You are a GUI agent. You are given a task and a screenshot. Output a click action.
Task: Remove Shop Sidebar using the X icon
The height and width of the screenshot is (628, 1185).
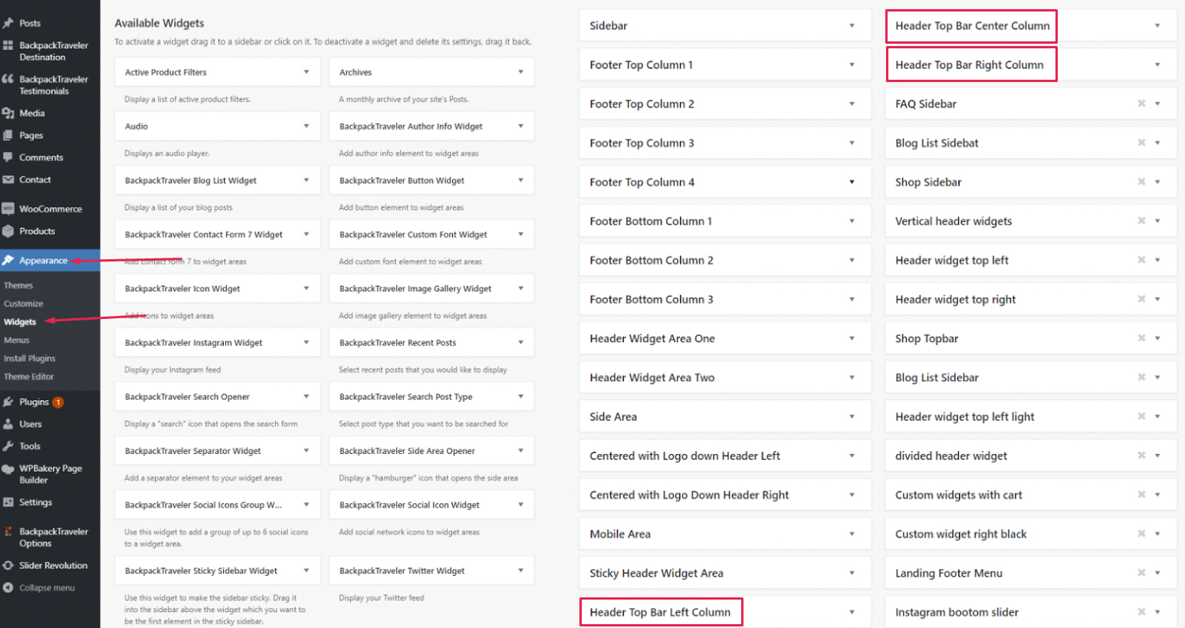coord(1141,182)
